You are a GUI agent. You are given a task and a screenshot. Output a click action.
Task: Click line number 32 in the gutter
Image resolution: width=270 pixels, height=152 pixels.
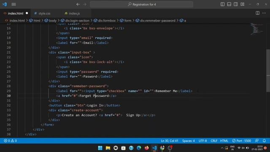tap(8, 105)
